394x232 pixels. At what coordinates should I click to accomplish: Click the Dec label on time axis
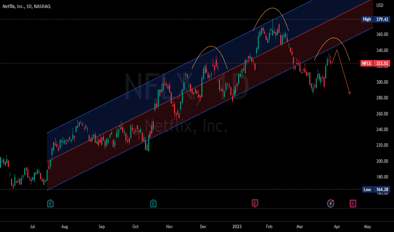coord(203,227)
